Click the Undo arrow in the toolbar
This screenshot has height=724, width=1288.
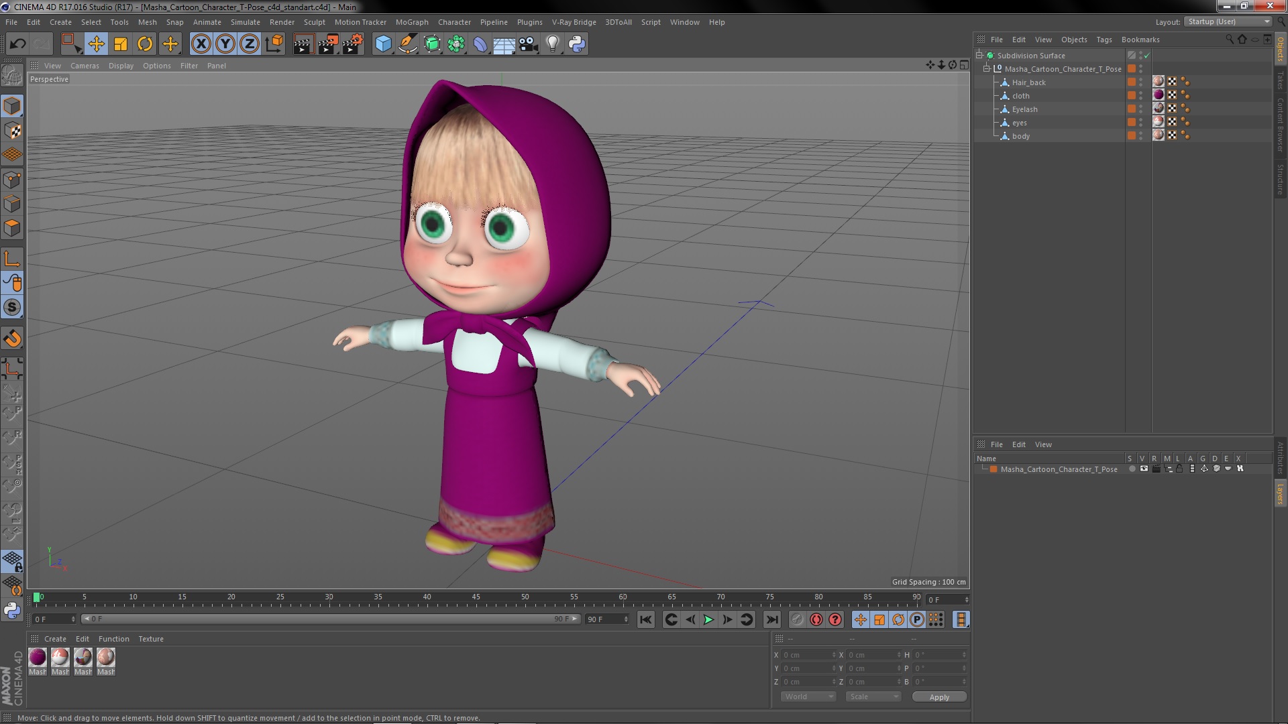17,44
